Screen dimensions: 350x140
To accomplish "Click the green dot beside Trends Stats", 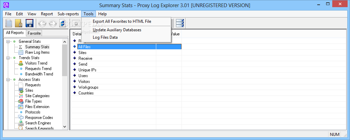I will pyautogui.click(x=15, y=58).
